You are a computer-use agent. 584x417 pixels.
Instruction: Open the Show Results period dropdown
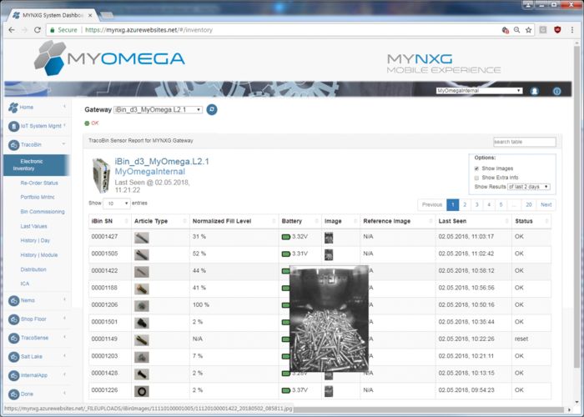click(529, 187)
